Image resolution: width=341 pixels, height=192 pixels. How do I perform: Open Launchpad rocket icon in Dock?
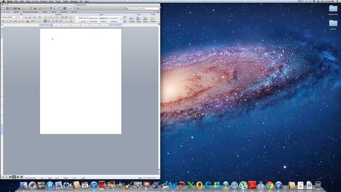(x=32, y=185)
